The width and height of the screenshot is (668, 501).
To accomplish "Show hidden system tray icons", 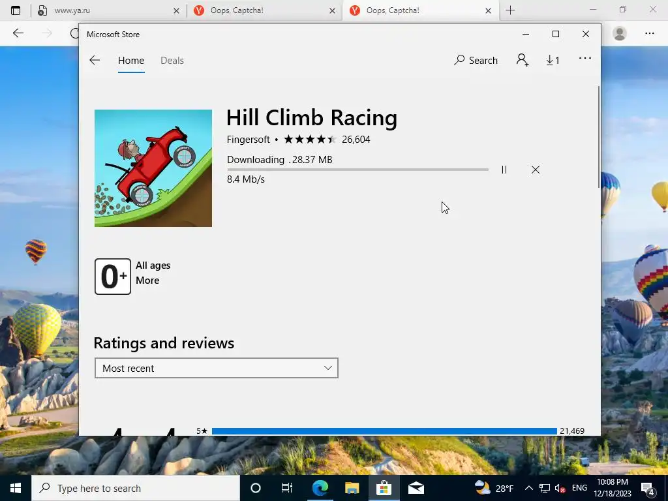I will [x=528, y=488].
